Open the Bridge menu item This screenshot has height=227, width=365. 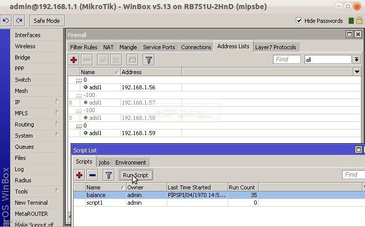click(37, 57)
